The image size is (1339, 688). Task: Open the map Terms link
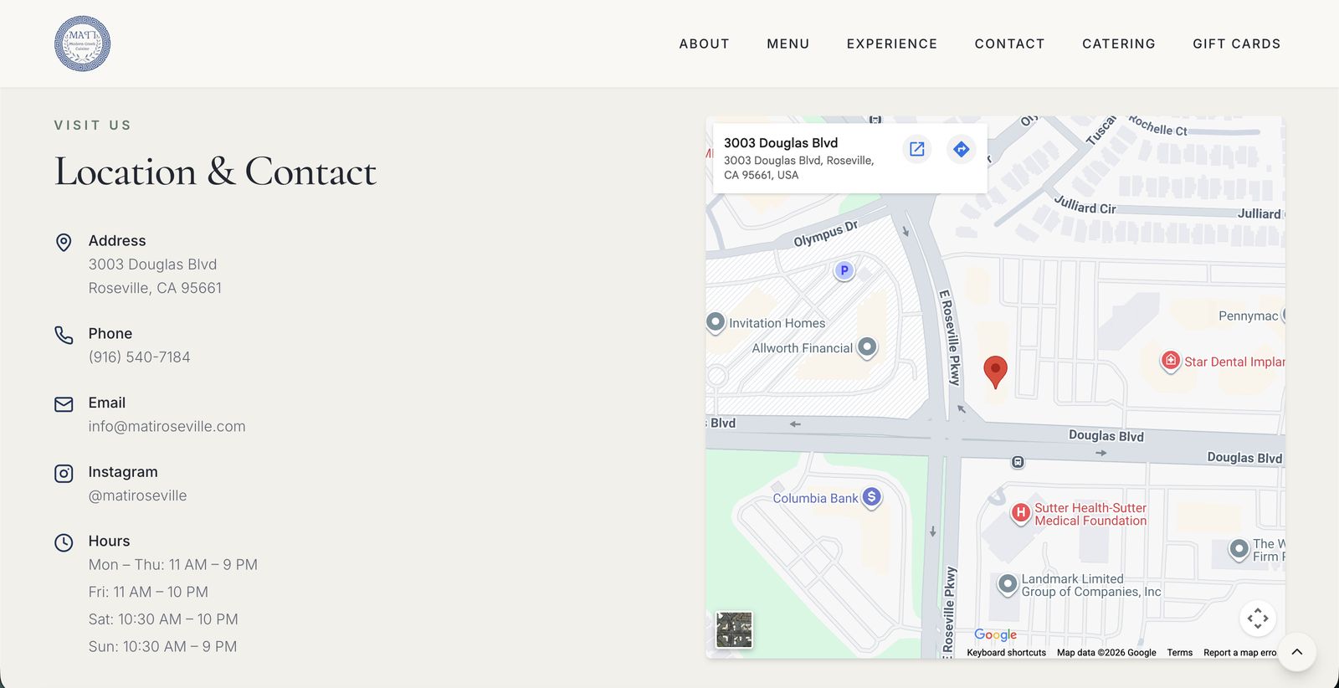point(1180,653)
